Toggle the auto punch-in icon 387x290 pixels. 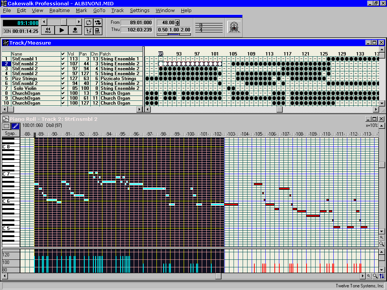[x=88, y=31]
